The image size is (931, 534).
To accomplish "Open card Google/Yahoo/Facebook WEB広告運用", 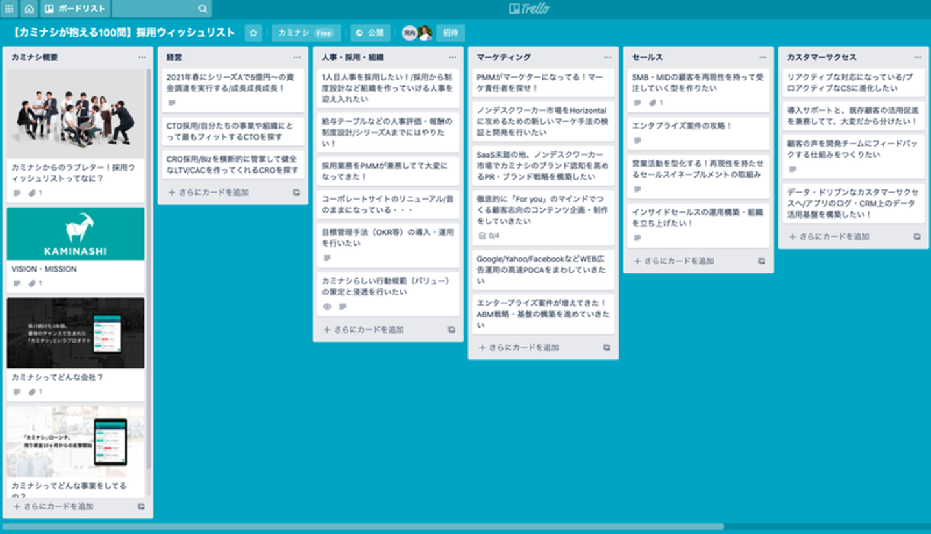I will (543, 270).
